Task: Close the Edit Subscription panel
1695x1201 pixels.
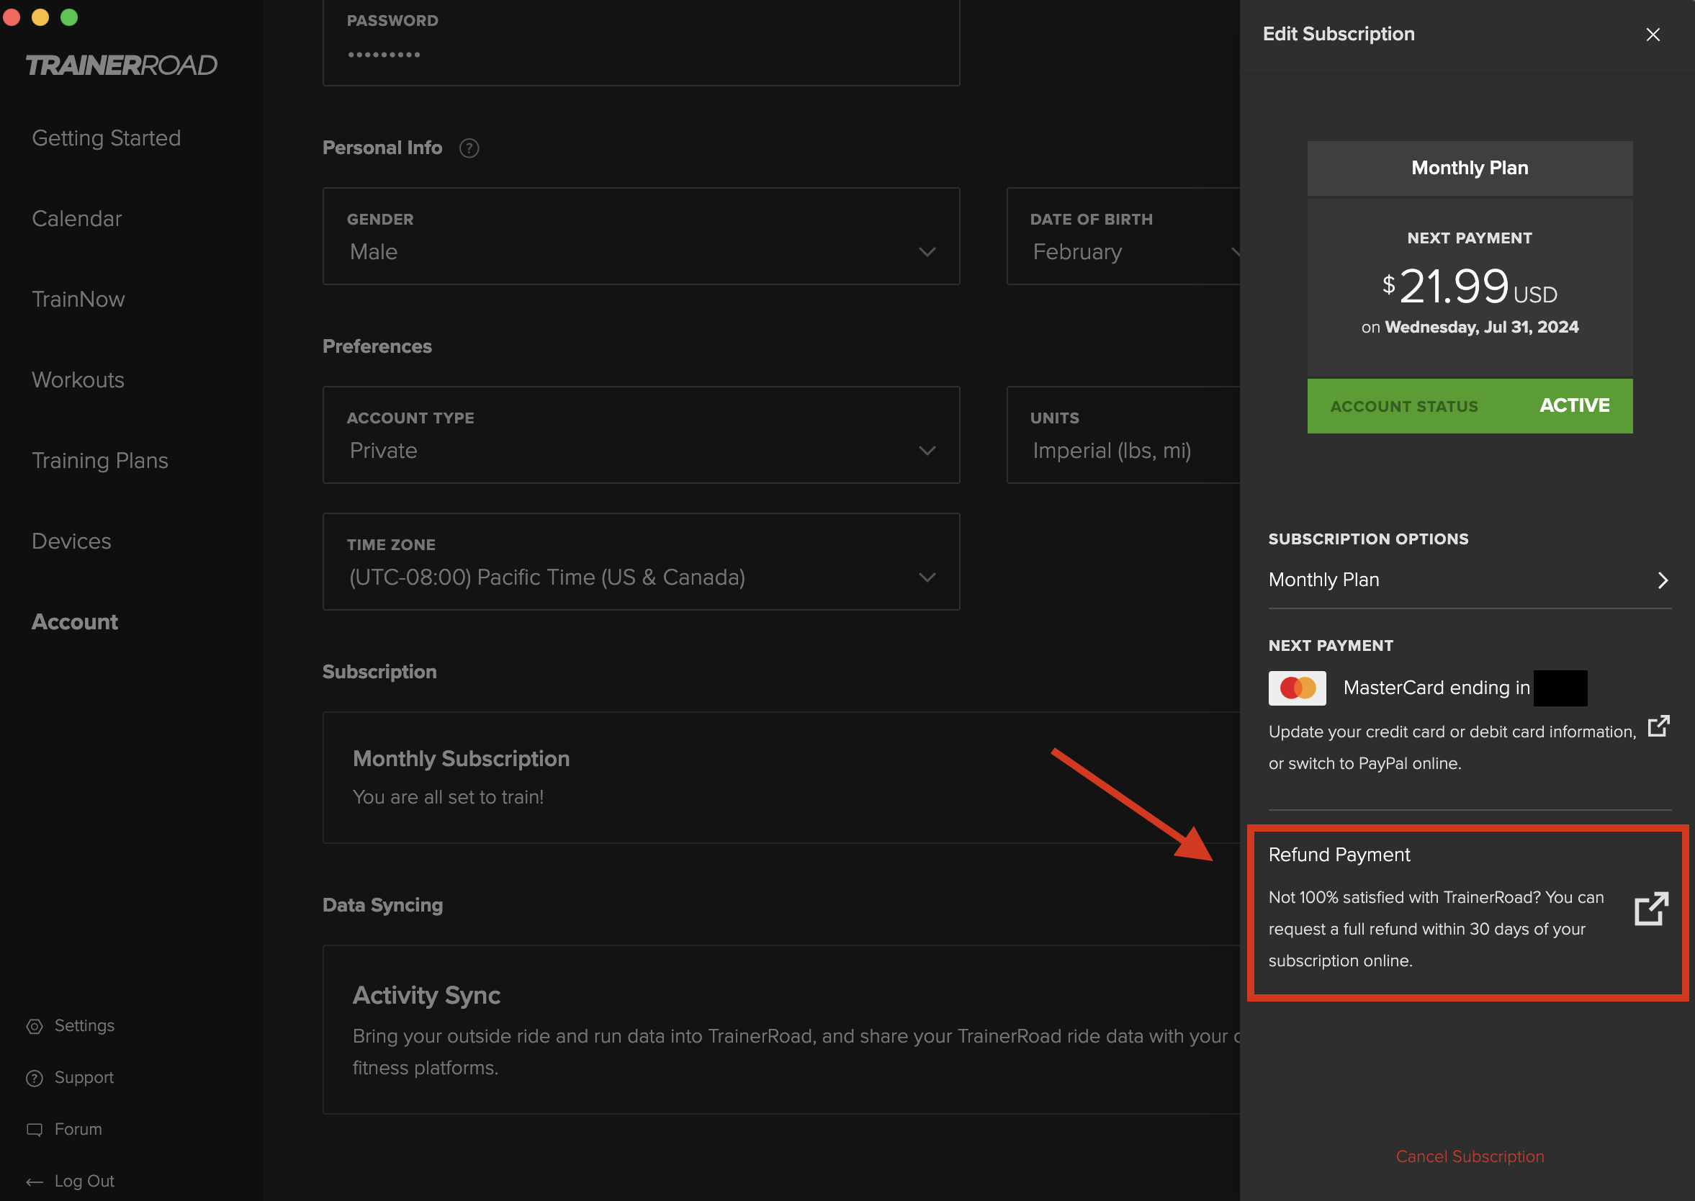Action: [x=1652, y=35]
